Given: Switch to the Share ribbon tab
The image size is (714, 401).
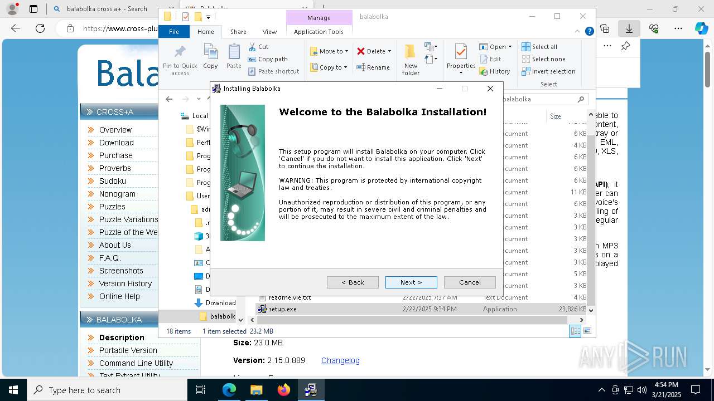Looking at the screenshot, I should point(238,32).
